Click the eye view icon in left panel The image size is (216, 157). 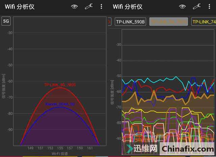(75, 6)
